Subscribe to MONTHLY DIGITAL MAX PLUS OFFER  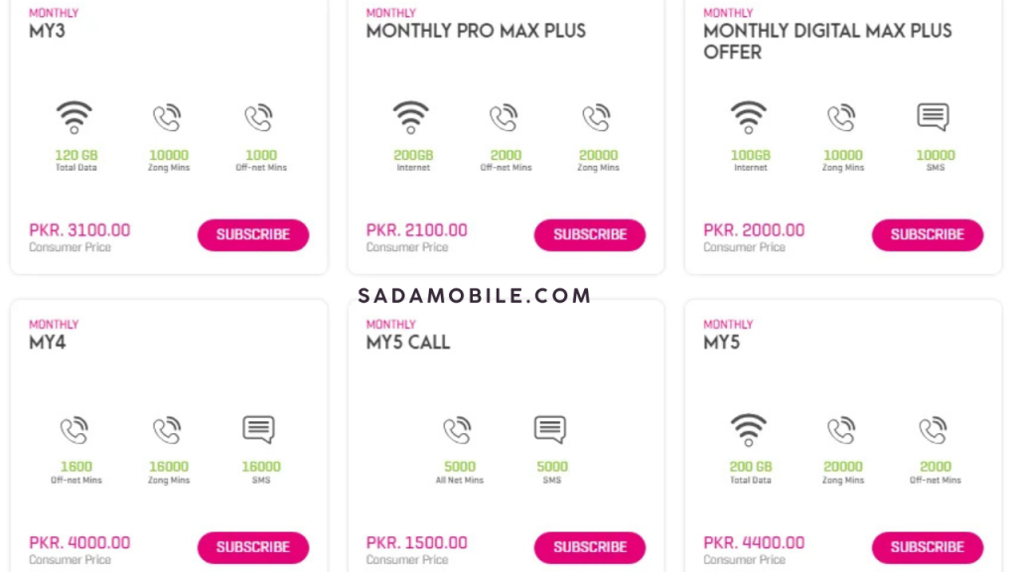928,235
